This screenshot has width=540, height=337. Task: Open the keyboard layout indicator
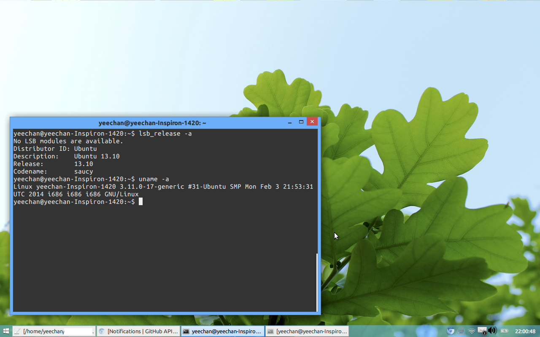pyautogui.click(x=461, y=331)
